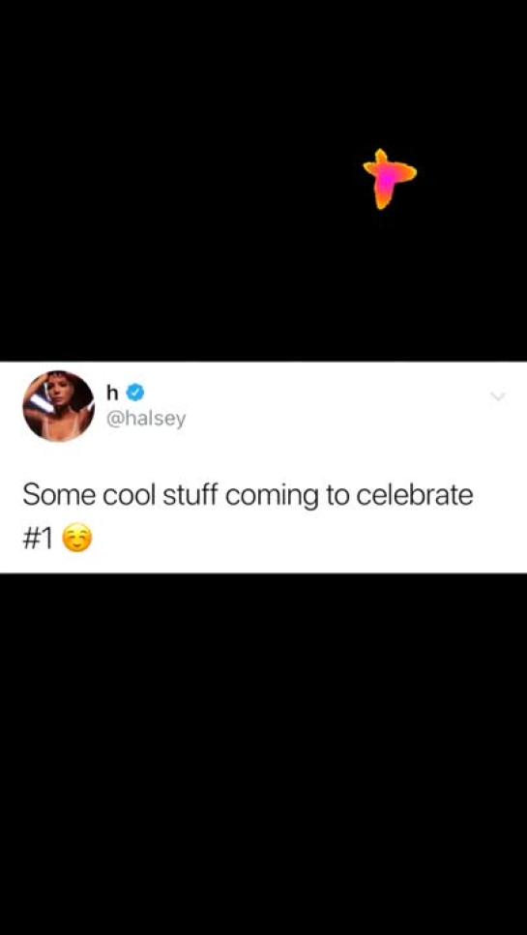
Task: Click the display name "h"
Action: tap(113, 392)
